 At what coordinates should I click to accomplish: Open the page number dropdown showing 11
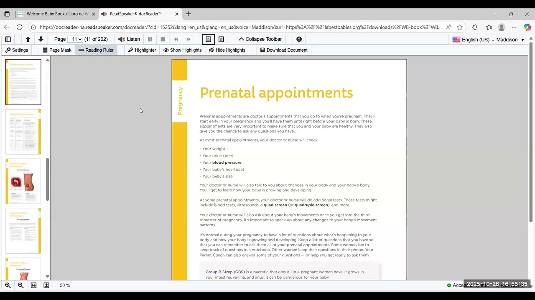click(x=75, y=39)
